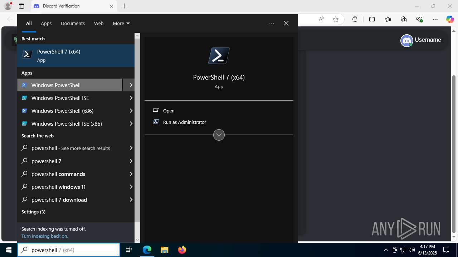The width and height of the screenshot is (458, 257).
Task: Open PowerShell 7 (x64) best match
Action: tap(76, 56)
